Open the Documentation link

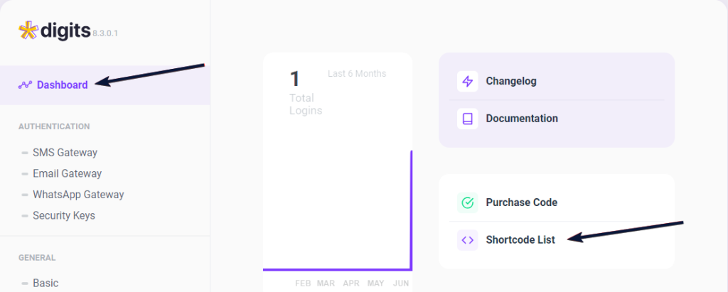point(522,119)
